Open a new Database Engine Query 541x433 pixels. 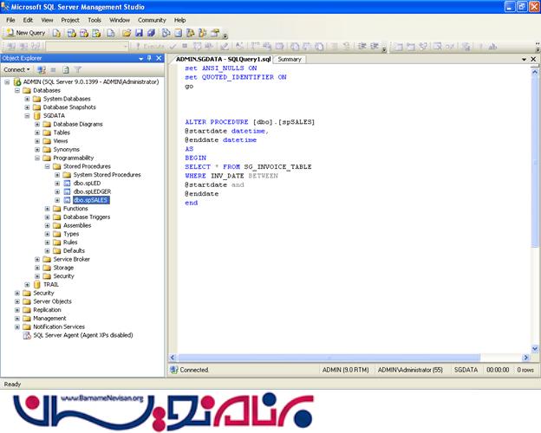point(56,33)
